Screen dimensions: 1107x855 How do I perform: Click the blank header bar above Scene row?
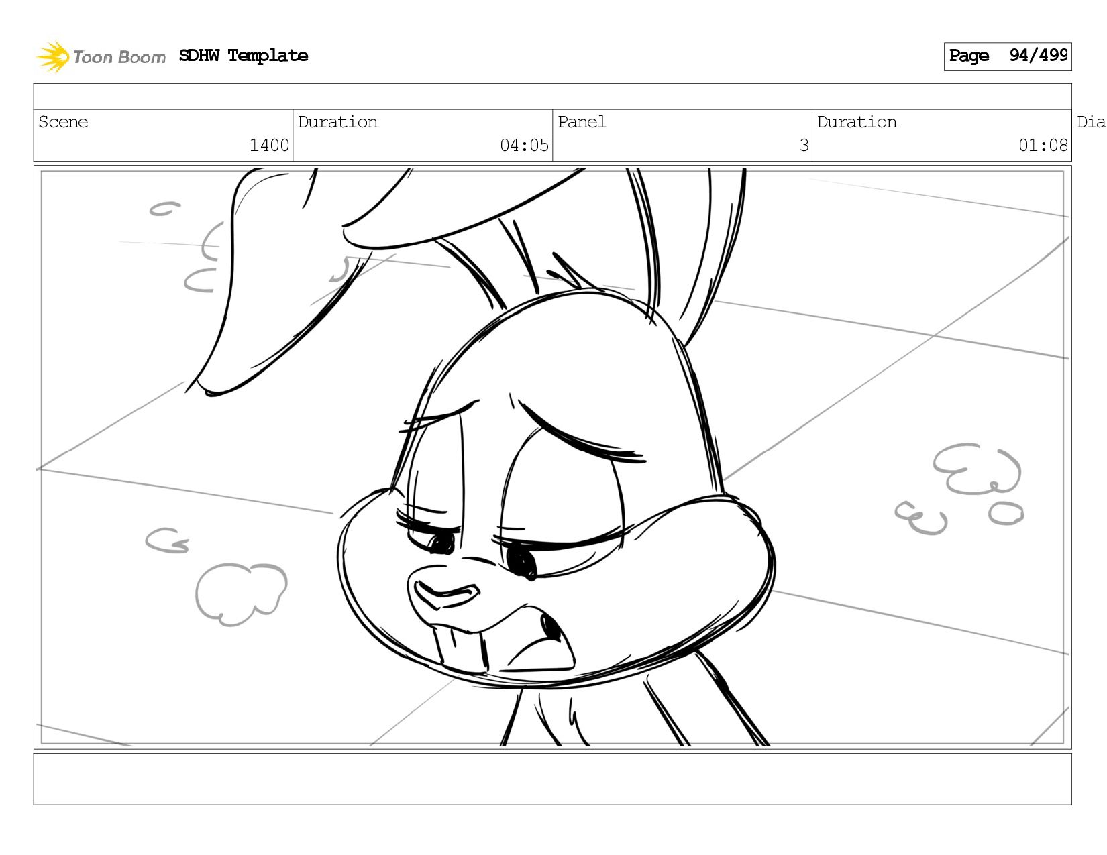coord(552,97)
